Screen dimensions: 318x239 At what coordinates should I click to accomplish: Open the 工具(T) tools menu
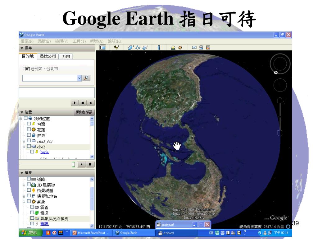(79, 41)
